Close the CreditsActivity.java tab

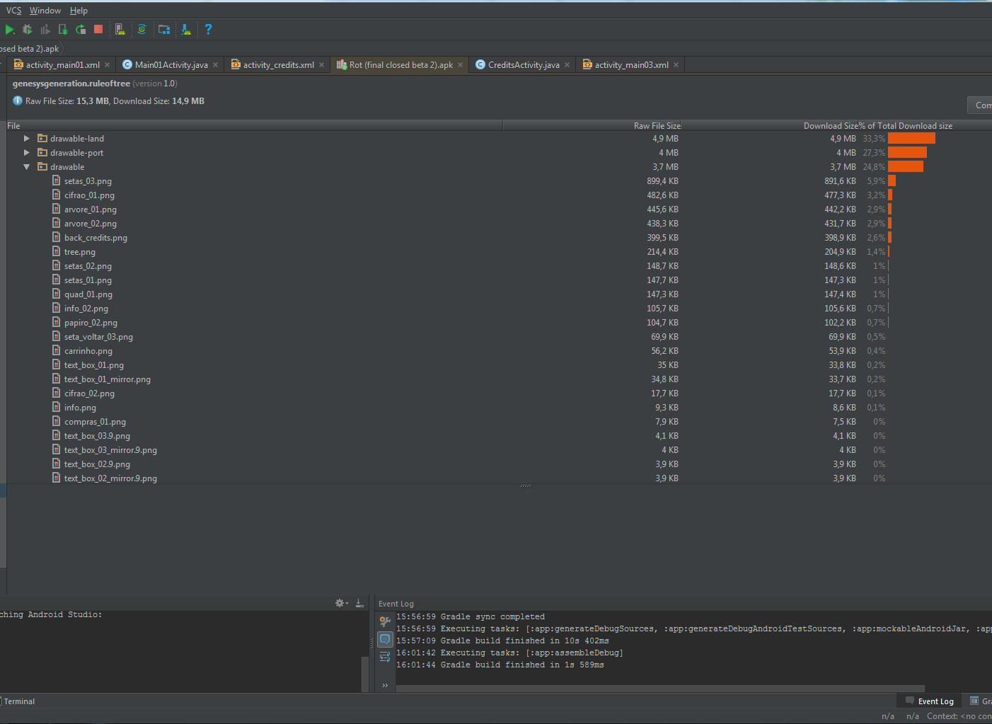(x=567, y=65)
